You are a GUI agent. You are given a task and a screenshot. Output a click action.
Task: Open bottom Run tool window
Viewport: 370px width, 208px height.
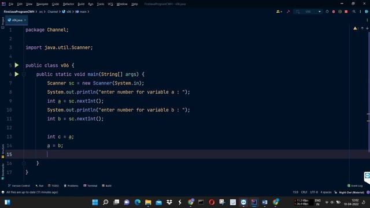pos(39,185)
